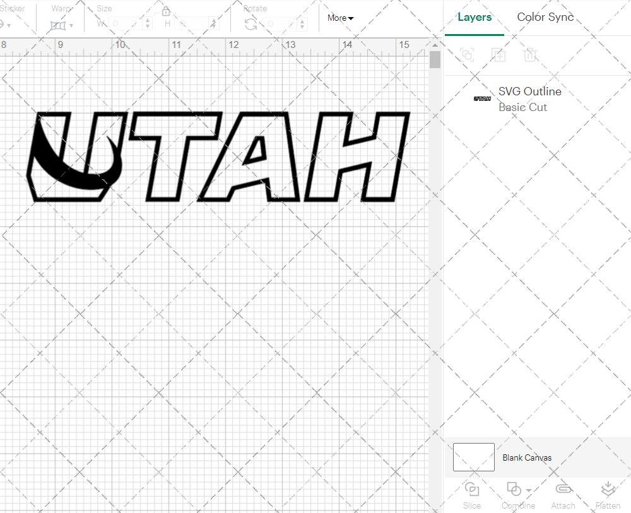This screenshot has height=513, width=631.
Task: Click the Duplicate layer icon
Action: tap(498, 55)
